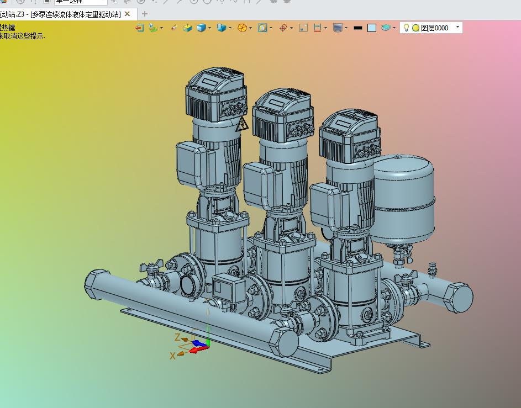The width and height of the screenshot is (521, 408).
Task: Click the yellow-top box with arrow icon
Action: (x=187, y=28)
